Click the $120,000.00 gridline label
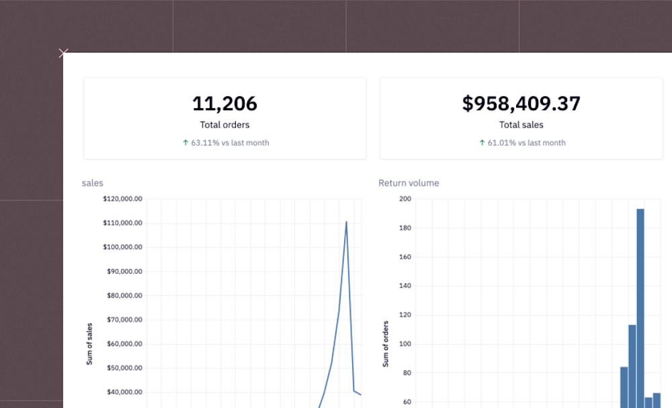This screenshot has height=408, width=672. tap(122, 199)
